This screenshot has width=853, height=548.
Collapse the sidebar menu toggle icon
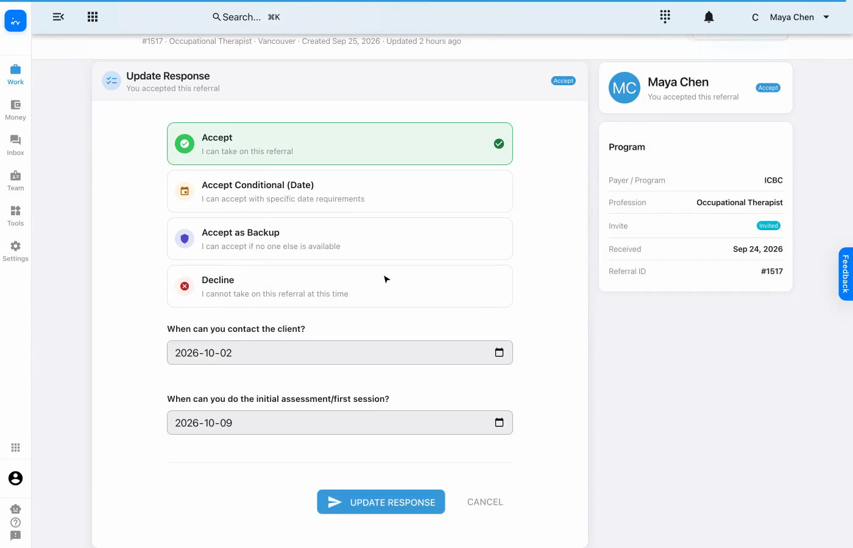(58, 17)
